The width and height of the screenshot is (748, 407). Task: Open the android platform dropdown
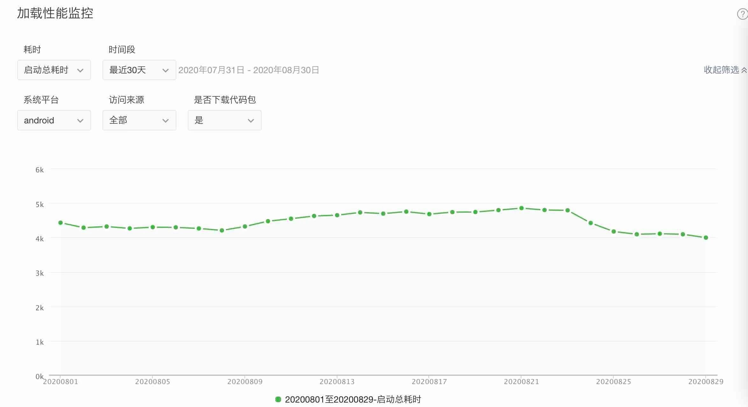pos(54,120)
